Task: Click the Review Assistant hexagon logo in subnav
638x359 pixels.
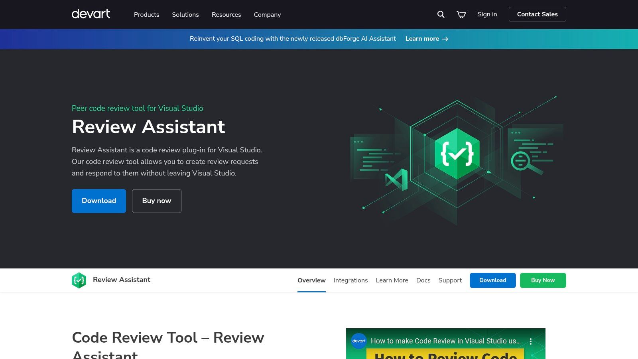Action: point(79,280)
